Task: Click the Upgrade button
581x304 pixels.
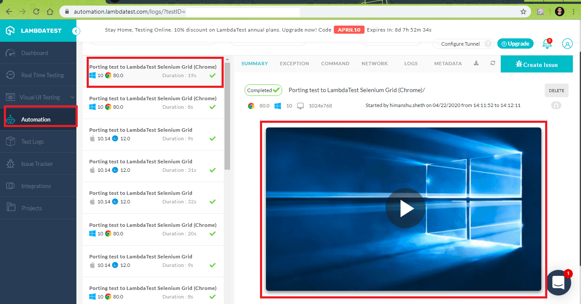Action: 515,43
